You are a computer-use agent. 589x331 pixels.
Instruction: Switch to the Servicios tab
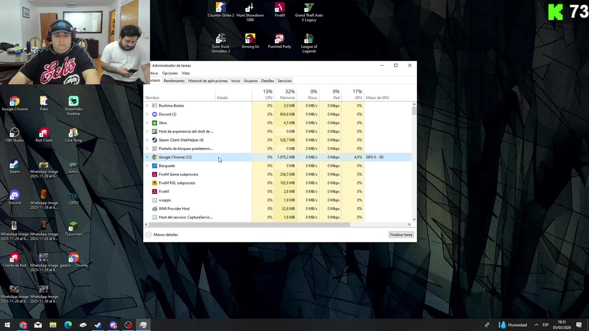pyautogui.click(x=284, y=81)
